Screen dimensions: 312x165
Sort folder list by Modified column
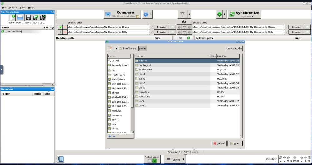coord(228,56)
